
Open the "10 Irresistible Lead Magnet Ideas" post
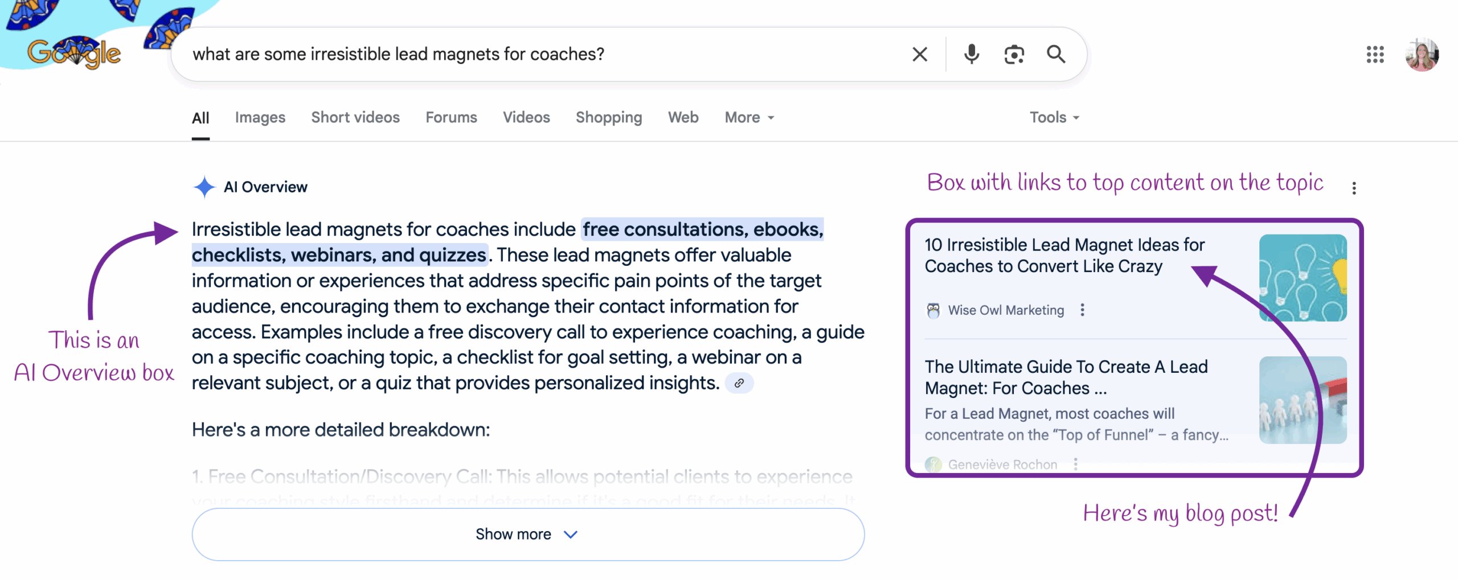(x=1064, y=256)
